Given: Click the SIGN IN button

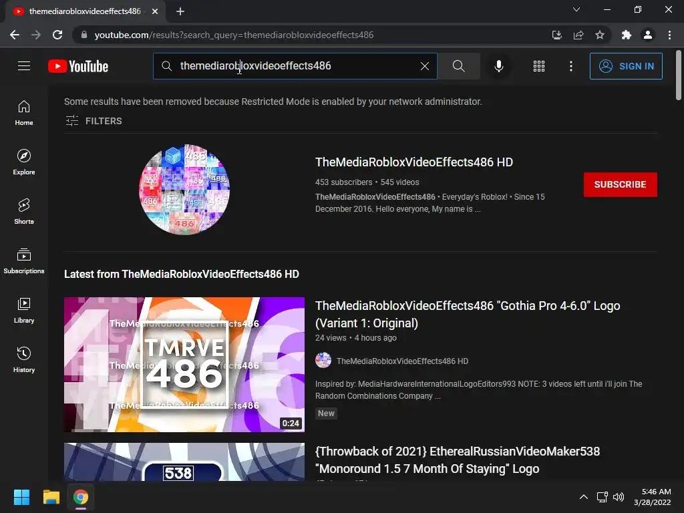Looking at the screenshot, I should click(626, 66).
